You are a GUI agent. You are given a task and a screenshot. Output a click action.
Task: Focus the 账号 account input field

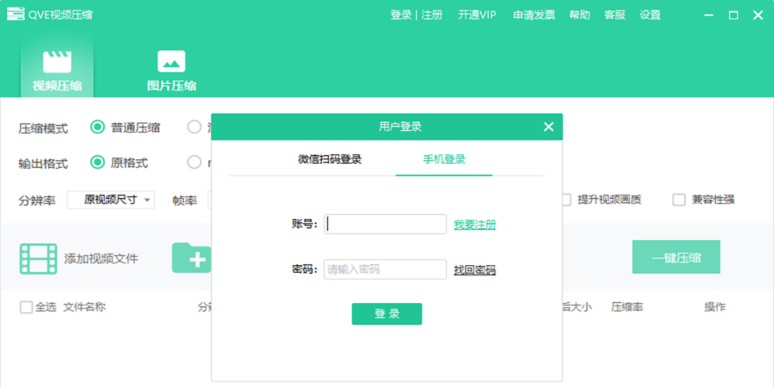pyautogui.click(x=385, y=224)
